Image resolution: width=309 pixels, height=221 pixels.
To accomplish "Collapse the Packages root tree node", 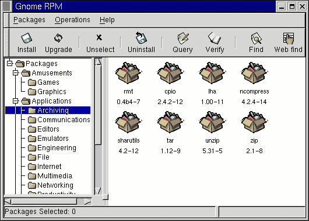I will [10, 64].
